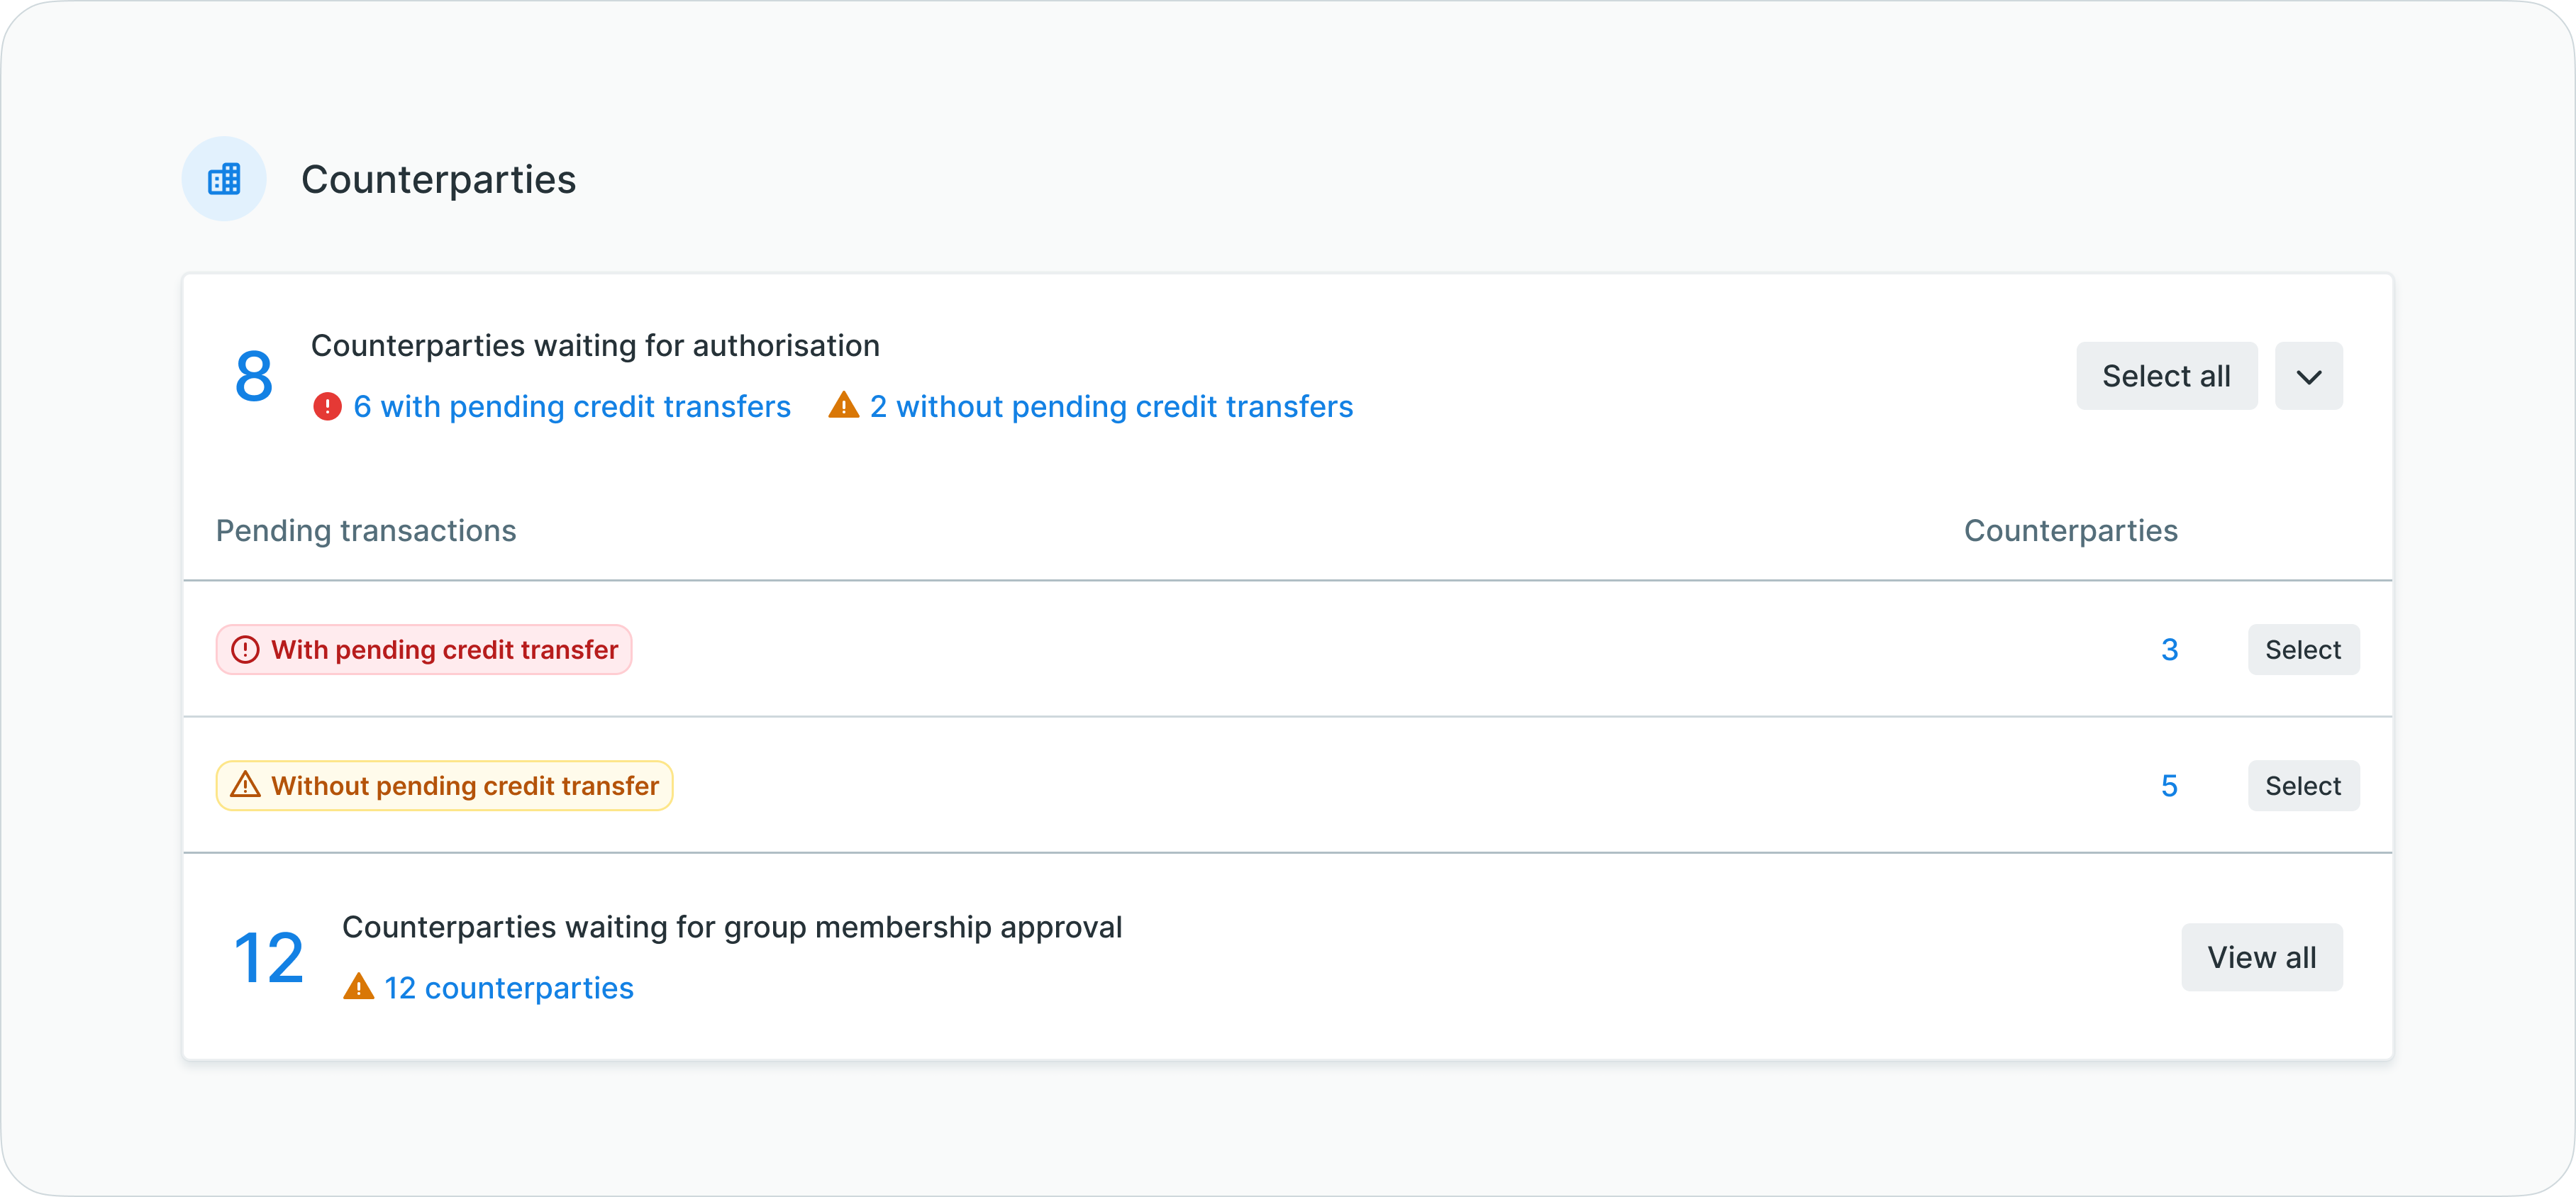The image size is (2576, 1197).
Task: Expand the chevron dropdown next to Select all
Action: [2308, 376]
